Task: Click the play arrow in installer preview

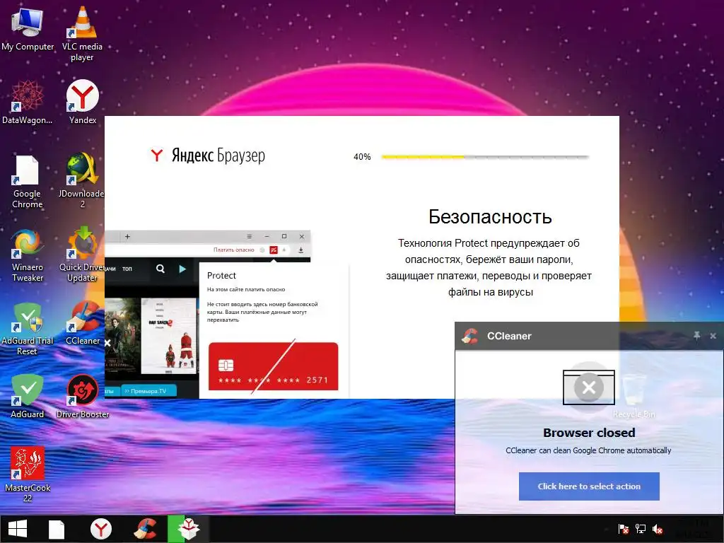Action: 182,269
